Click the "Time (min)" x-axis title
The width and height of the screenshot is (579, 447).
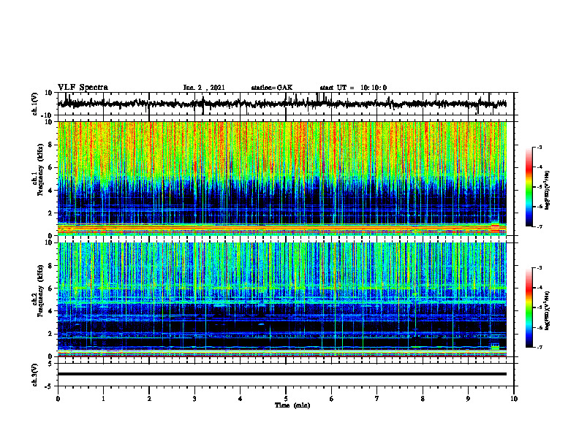pos(292,405)
